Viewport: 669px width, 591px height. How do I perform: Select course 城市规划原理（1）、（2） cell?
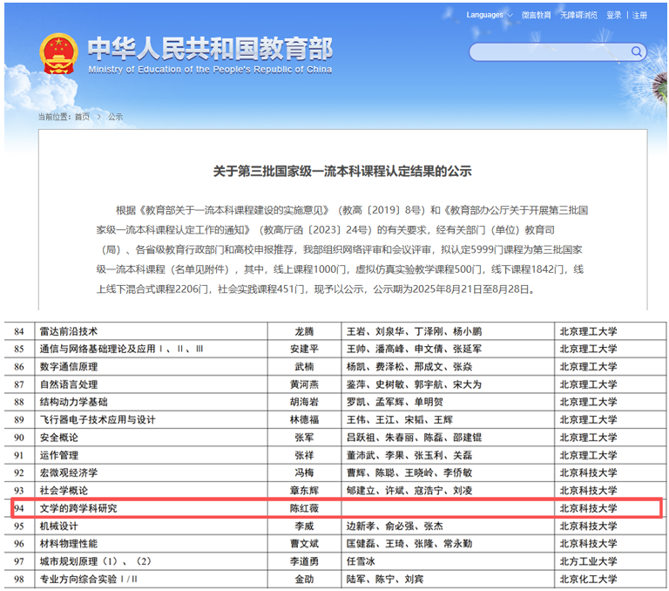point(96,561)
